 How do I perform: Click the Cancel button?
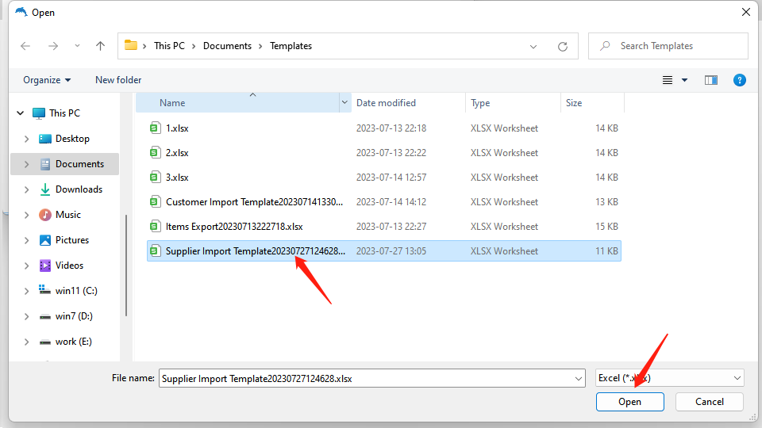click(709, 402)
